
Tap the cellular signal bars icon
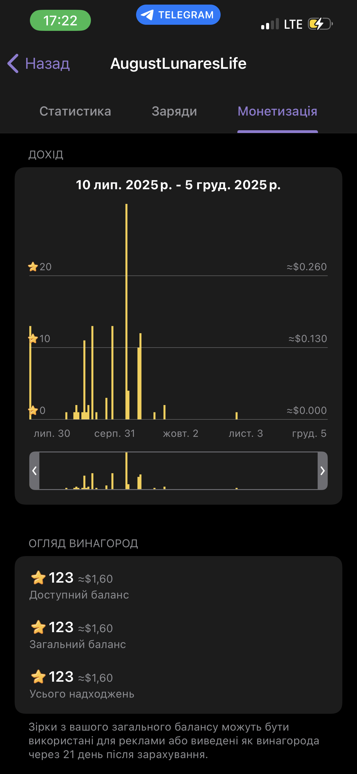270,24
